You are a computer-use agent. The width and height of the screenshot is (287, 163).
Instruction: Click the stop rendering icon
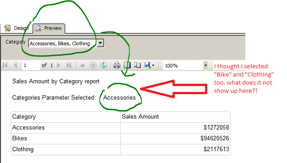pos(93,65)
